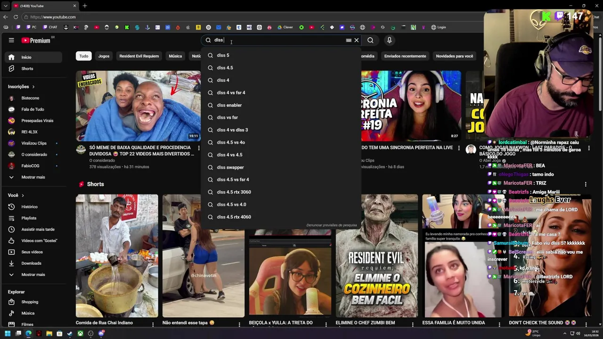Click the browser back arrow
The image size is (603, 339).
(6, 17)
